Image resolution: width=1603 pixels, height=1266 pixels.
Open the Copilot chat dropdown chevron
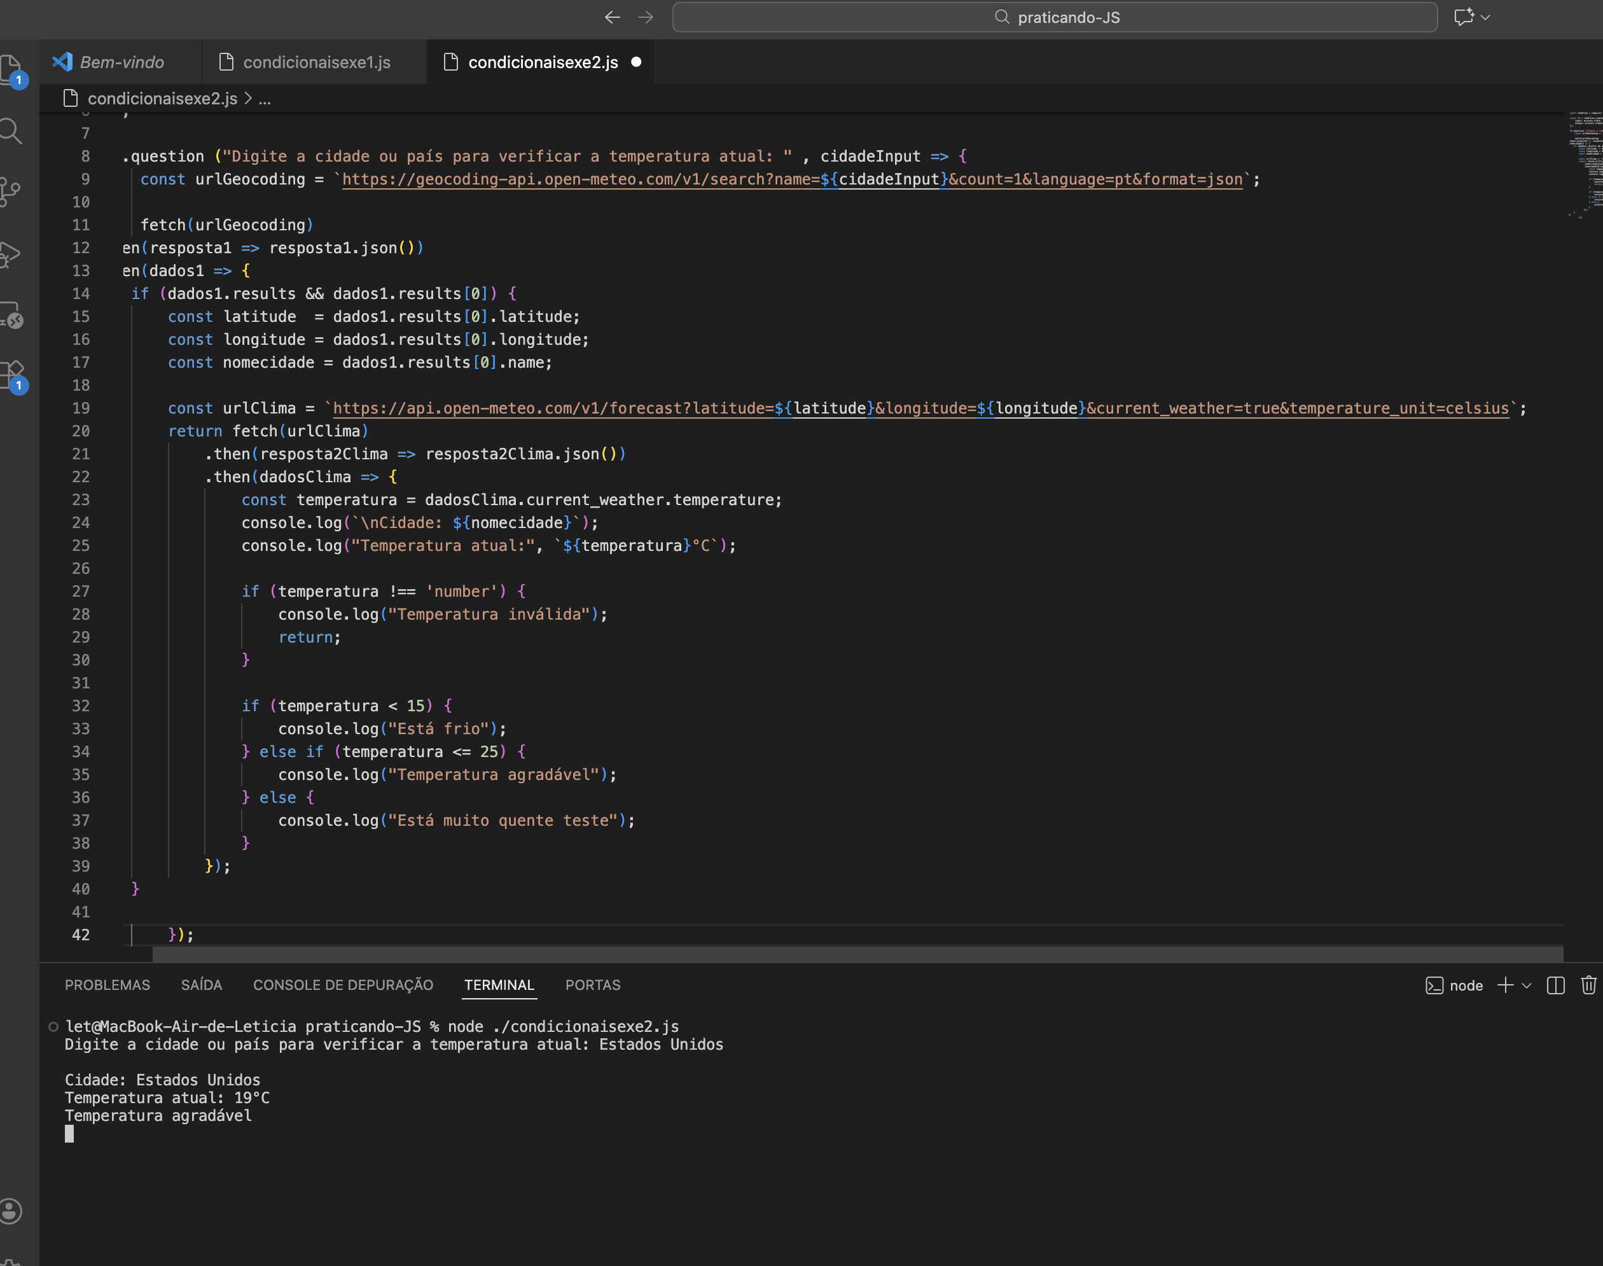click(1485, 17)
